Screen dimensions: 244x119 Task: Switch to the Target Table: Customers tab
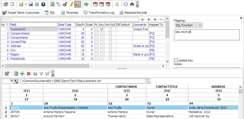click(21, 13)
